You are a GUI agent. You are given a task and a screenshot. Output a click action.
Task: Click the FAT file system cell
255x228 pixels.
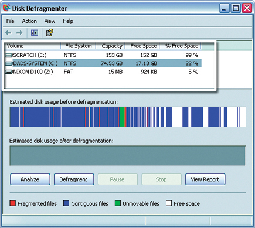point(69,72)
